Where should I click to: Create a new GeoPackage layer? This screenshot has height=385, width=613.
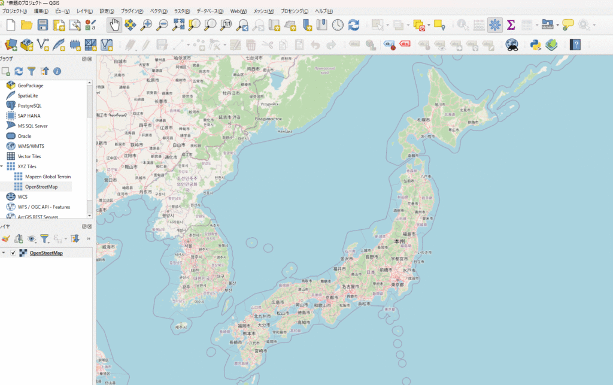pos(26,45)
